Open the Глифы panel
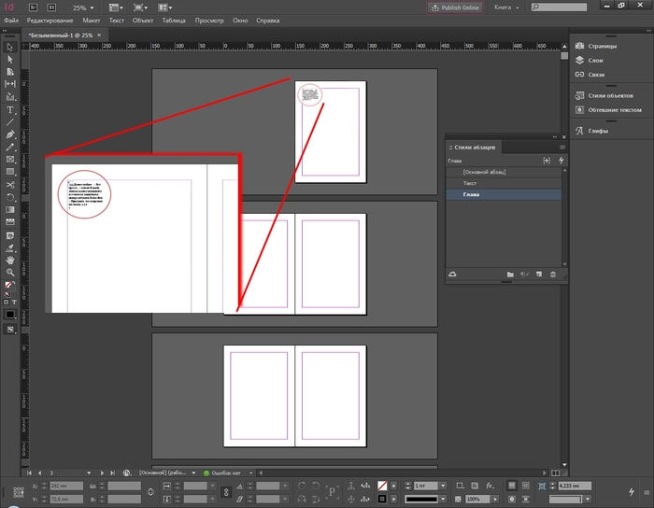The height and width of the screenshot is (508, 654). pyautogui.click(x=598, y=131)
